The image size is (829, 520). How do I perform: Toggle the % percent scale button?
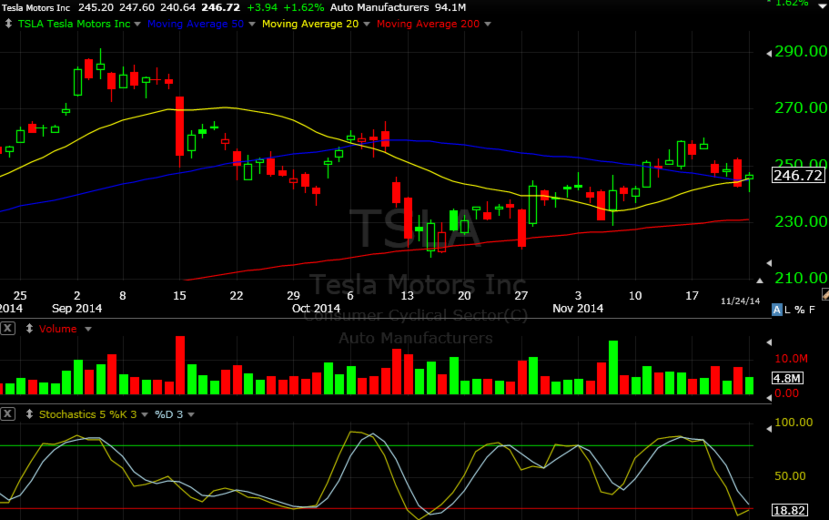pyautogui.click(x=799, y=310)
